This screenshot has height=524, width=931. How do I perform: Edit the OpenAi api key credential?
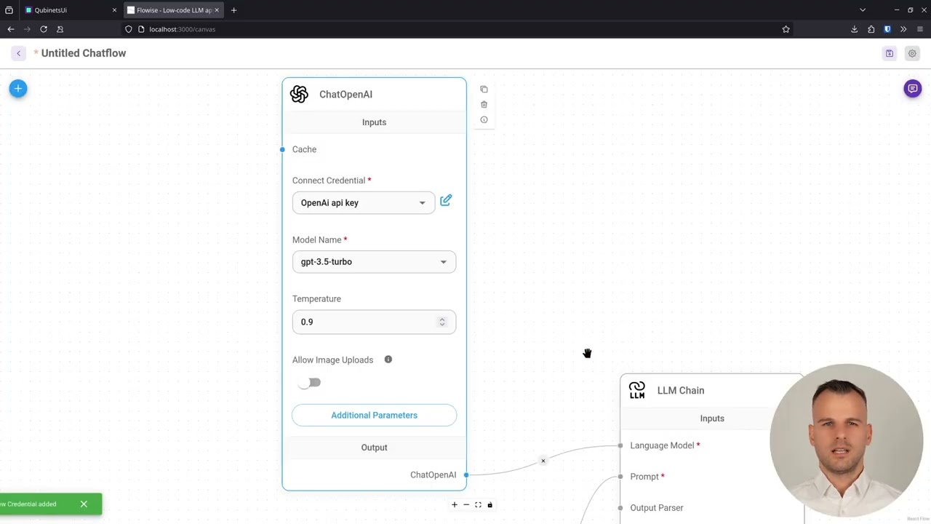click(x=446, y=200)
